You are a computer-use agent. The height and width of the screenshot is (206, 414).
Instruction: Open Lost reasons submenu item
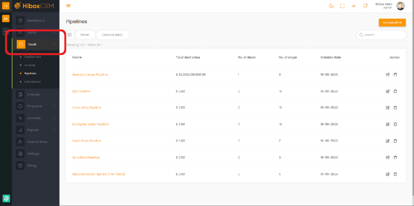pyautogui.click(x=32, y=82)
